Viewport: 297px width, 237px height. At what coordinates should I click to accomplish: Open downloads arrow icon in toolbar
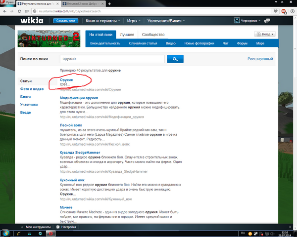(293, 11)
